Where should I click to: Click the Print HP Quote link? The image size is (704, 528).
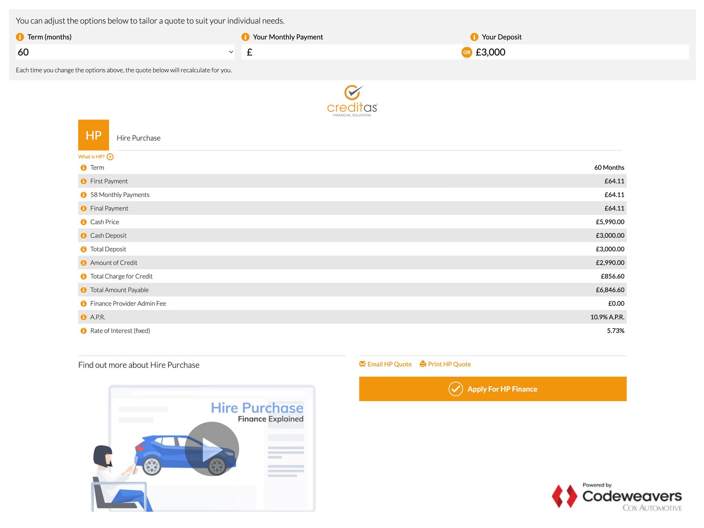(x=445, y=364)
